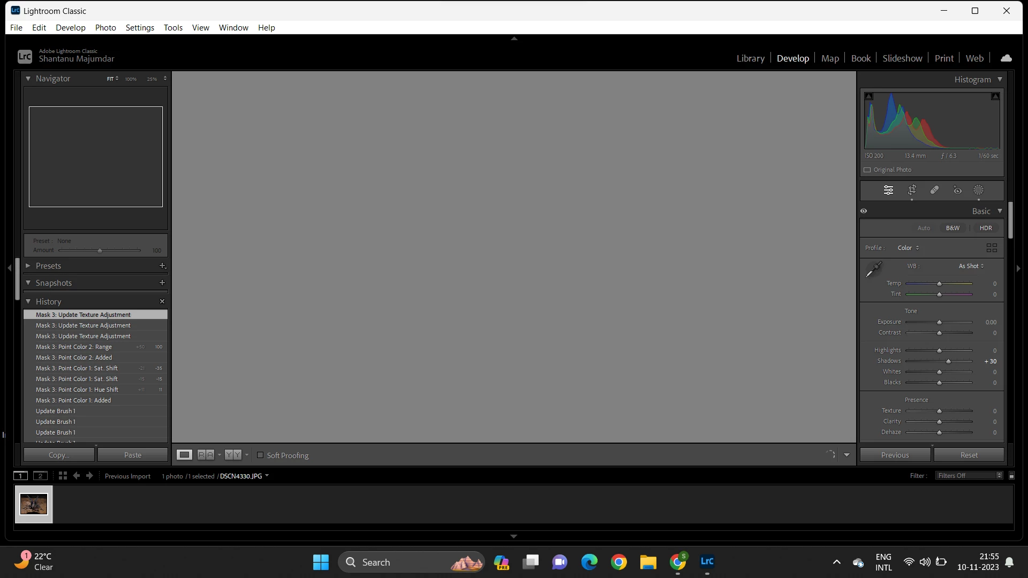1028x578 pixels.
Task: Toggle Original Photo checkbox
Action: tap(867, 170)
